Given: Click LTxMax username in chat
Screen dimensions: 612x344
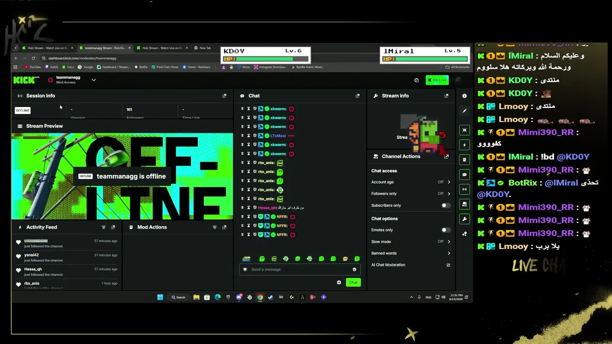Looking at the screenshot, I should click(x=278, y=136).
